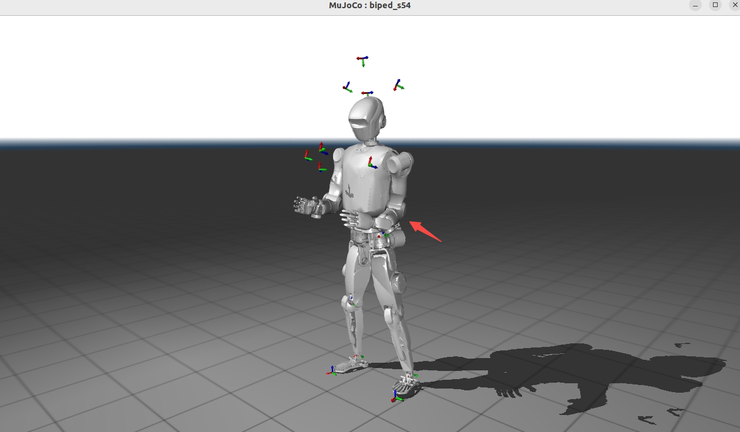The image size is (740, 432).
Task: Minimize the MuJoCo viewer window
Action: [695, 5]
